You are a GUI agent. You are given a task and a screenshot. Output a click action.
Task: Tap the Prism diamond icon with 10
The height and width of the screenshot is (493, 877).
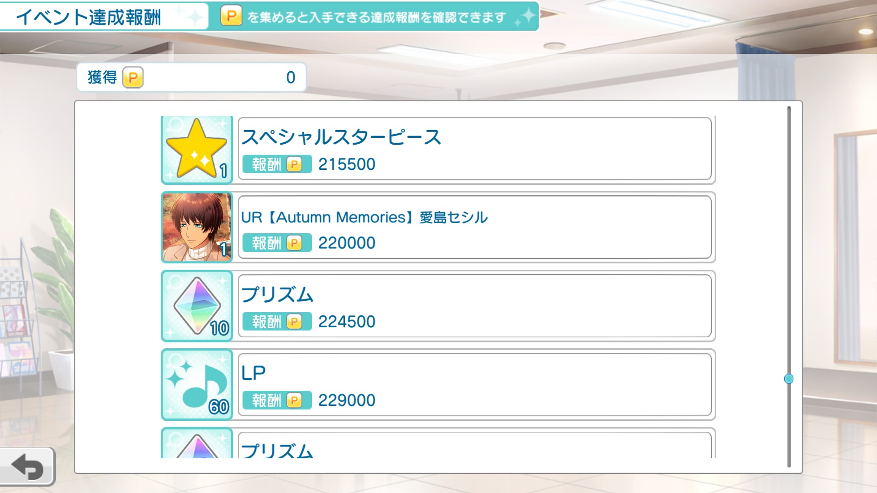point(197,306)
